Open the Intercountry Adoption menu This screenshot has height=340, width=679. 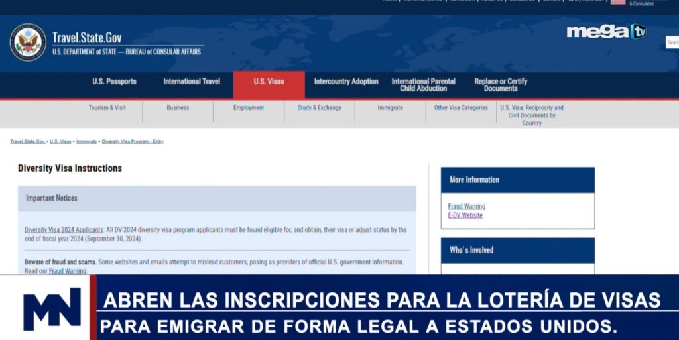click(346, 82)
